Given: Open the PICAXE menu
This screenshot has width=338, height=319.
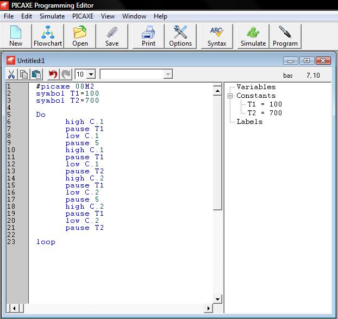Looking at the screenshot, I should pos(83,16).
